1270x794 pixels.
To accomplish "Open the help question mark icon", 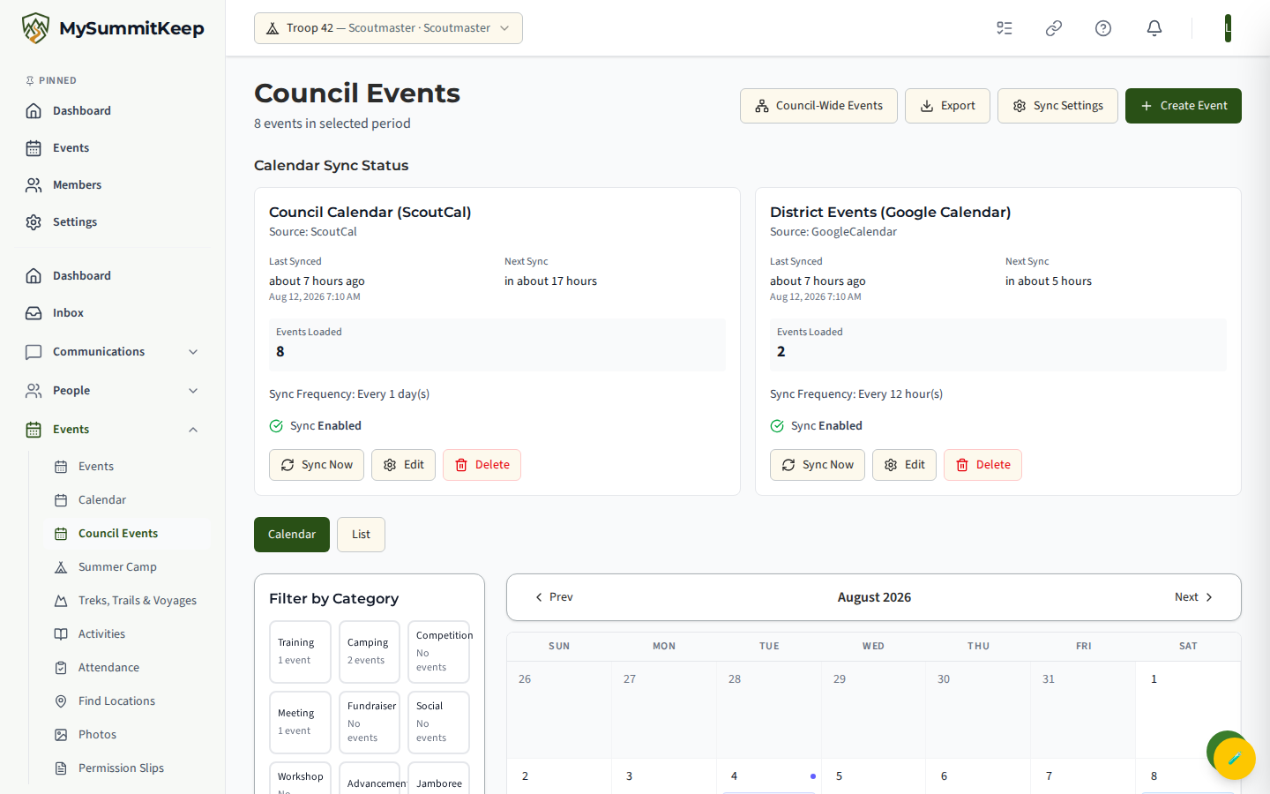I will tap(1103, 28).
